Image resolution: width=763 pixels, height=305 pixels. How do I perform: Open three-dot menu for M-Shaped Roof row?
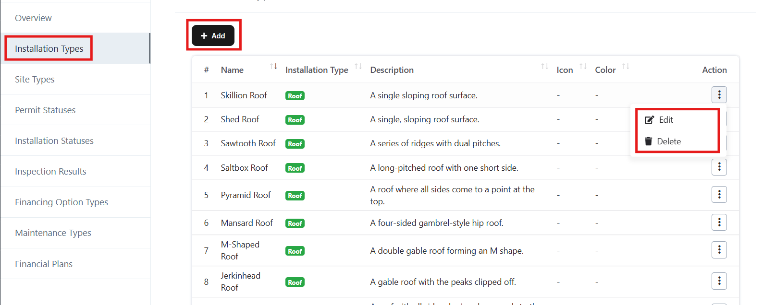[719, 250]
